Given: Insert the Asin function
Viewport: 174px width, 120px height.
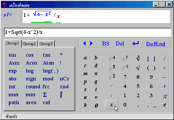Looking at the screenshot, I should (14, 63).
